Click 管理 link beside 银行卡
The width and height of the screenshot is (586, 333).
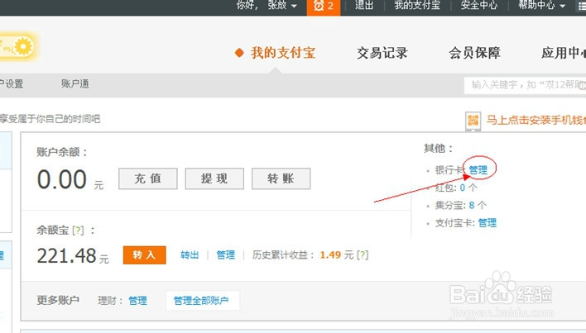(478, 170)
